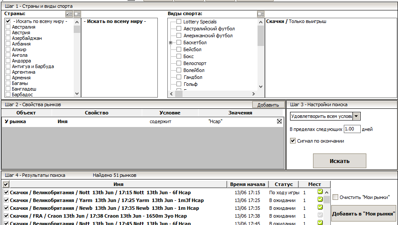
Task: Expand the Баскетбол tree node
Action: 170,42
